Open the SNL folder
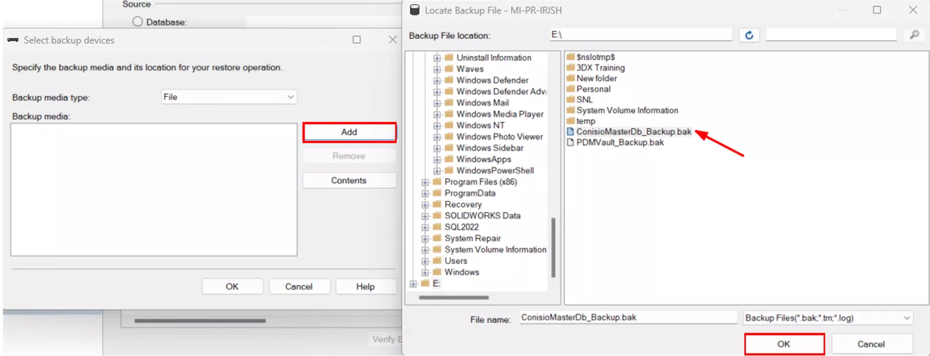 coord(584,99)
